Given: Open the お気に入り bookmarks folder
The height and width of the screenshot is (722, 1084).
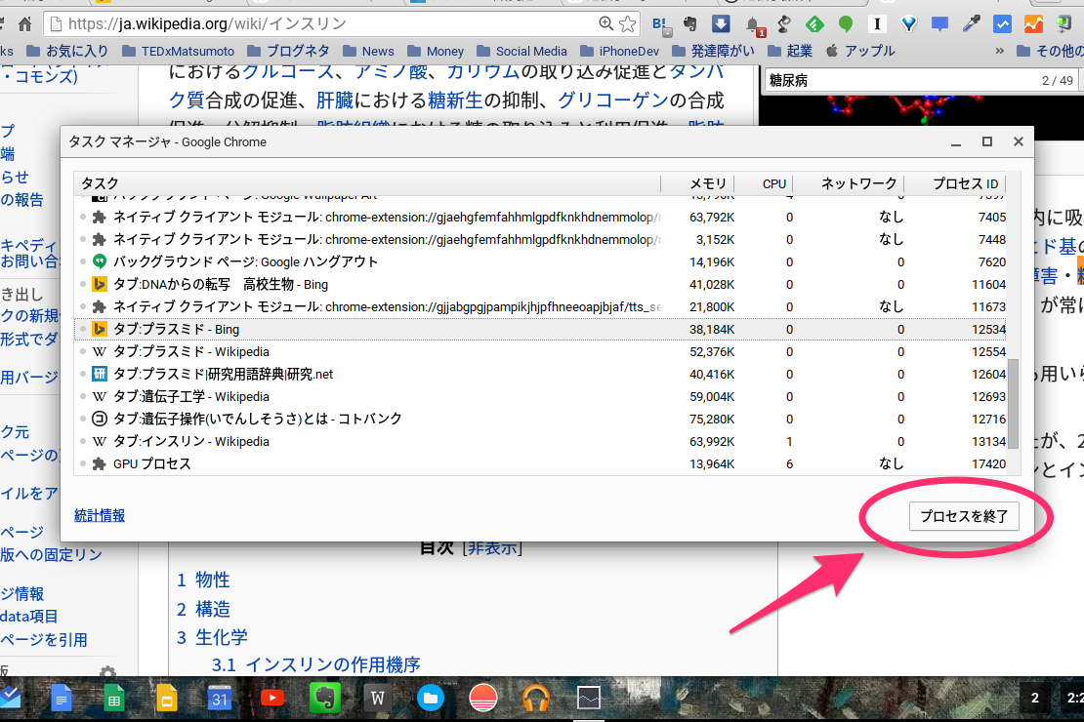Looking at the screenshot, I should point(67,51).
